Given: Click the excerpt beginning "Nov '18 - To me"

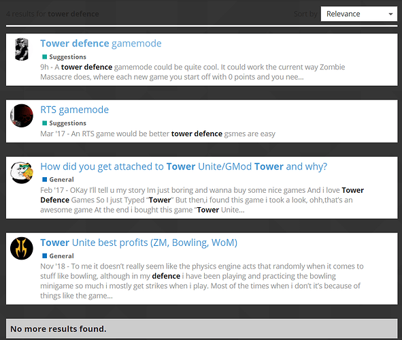Looking at the screenshot, I should pos(202,281).
